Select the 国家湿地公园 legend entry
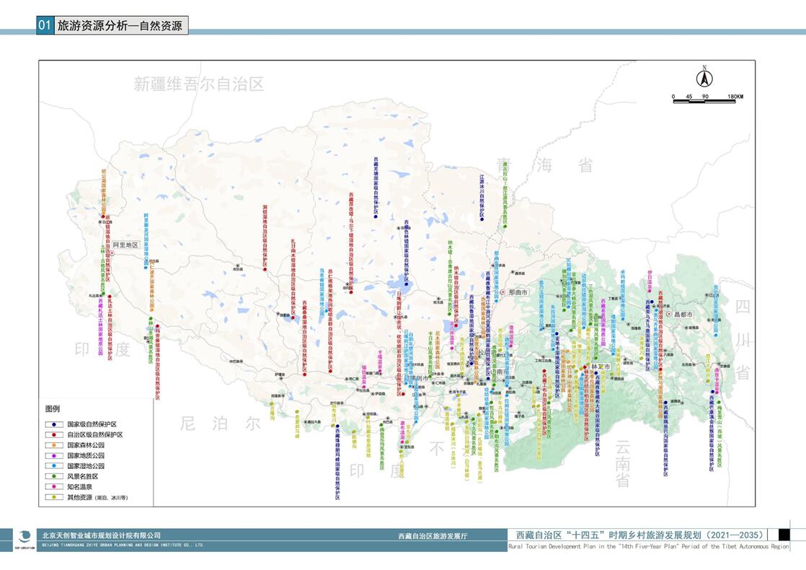Screen dimensions: 806x570 [x=85, y=466]
